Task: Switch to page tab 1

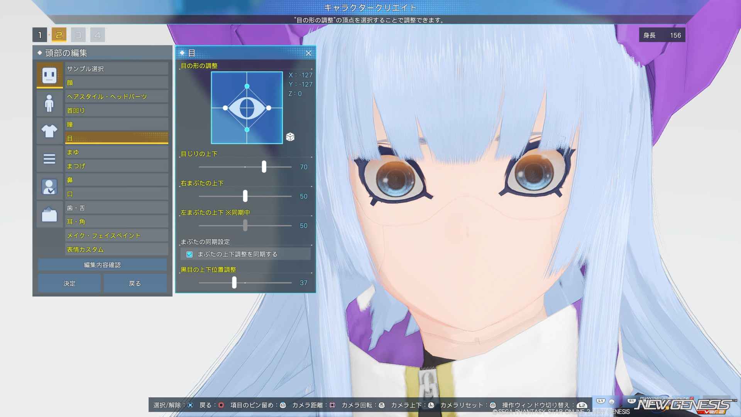Action: 40,35
